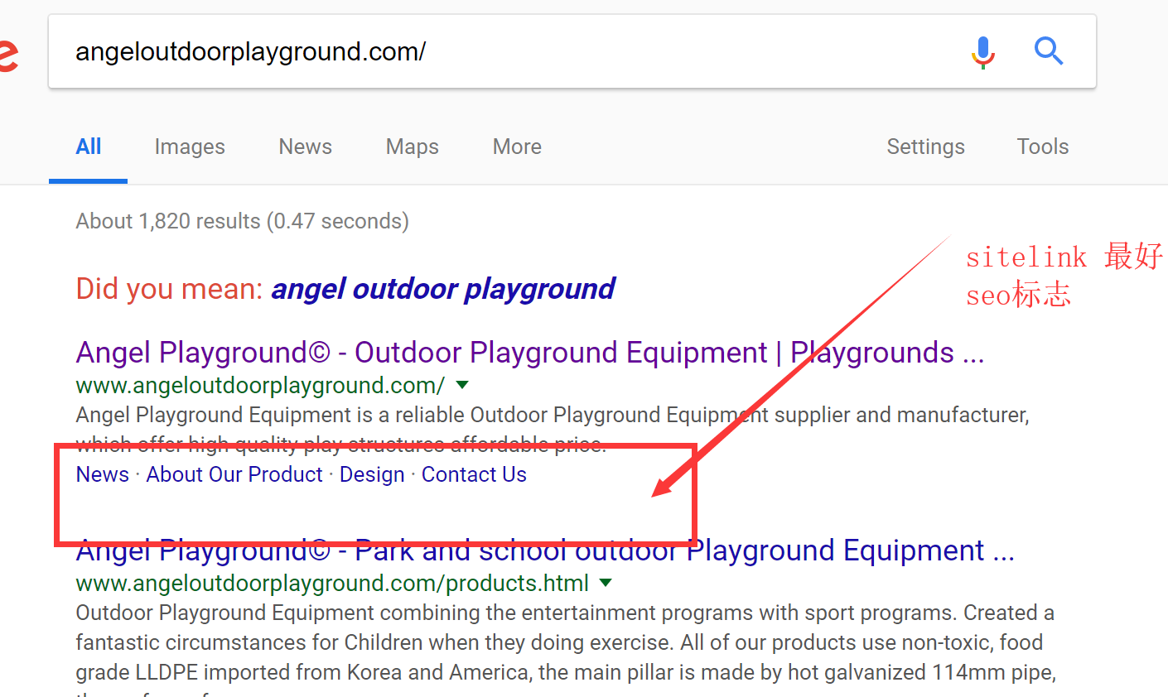The width and height of the screenshot is (1168, 697).
Task: Expand dropdown arrow next to angeloutdoorplayground.com/ URL
Action: point(463,385)
